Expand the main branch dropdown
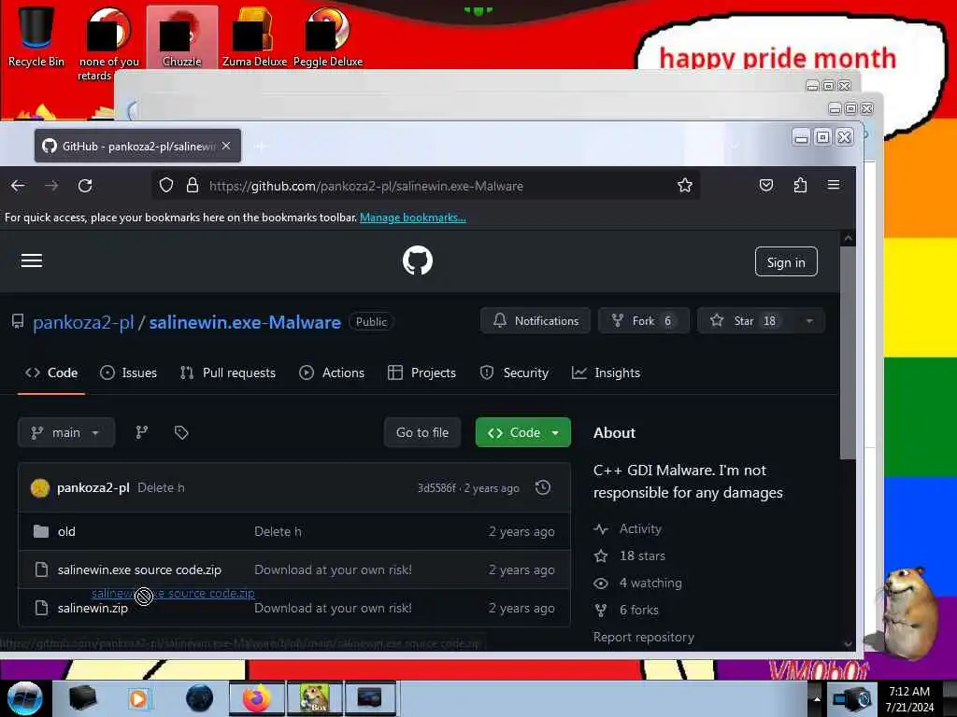The width and height of the screenshot is (957, 717). 66,432
